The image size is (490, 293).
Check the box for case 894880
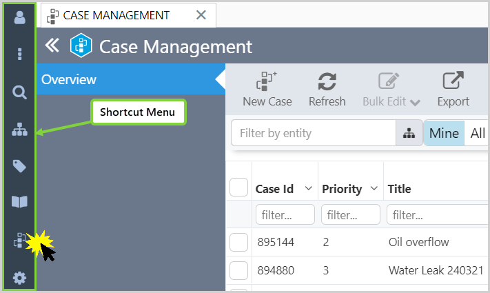click(238, 270)
